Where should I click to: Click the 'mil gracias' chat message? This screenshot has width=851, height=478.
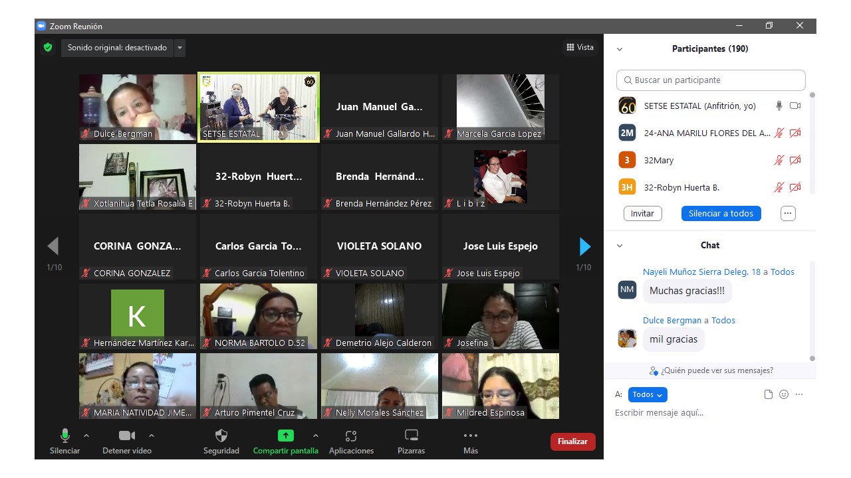tap(673, 339)
